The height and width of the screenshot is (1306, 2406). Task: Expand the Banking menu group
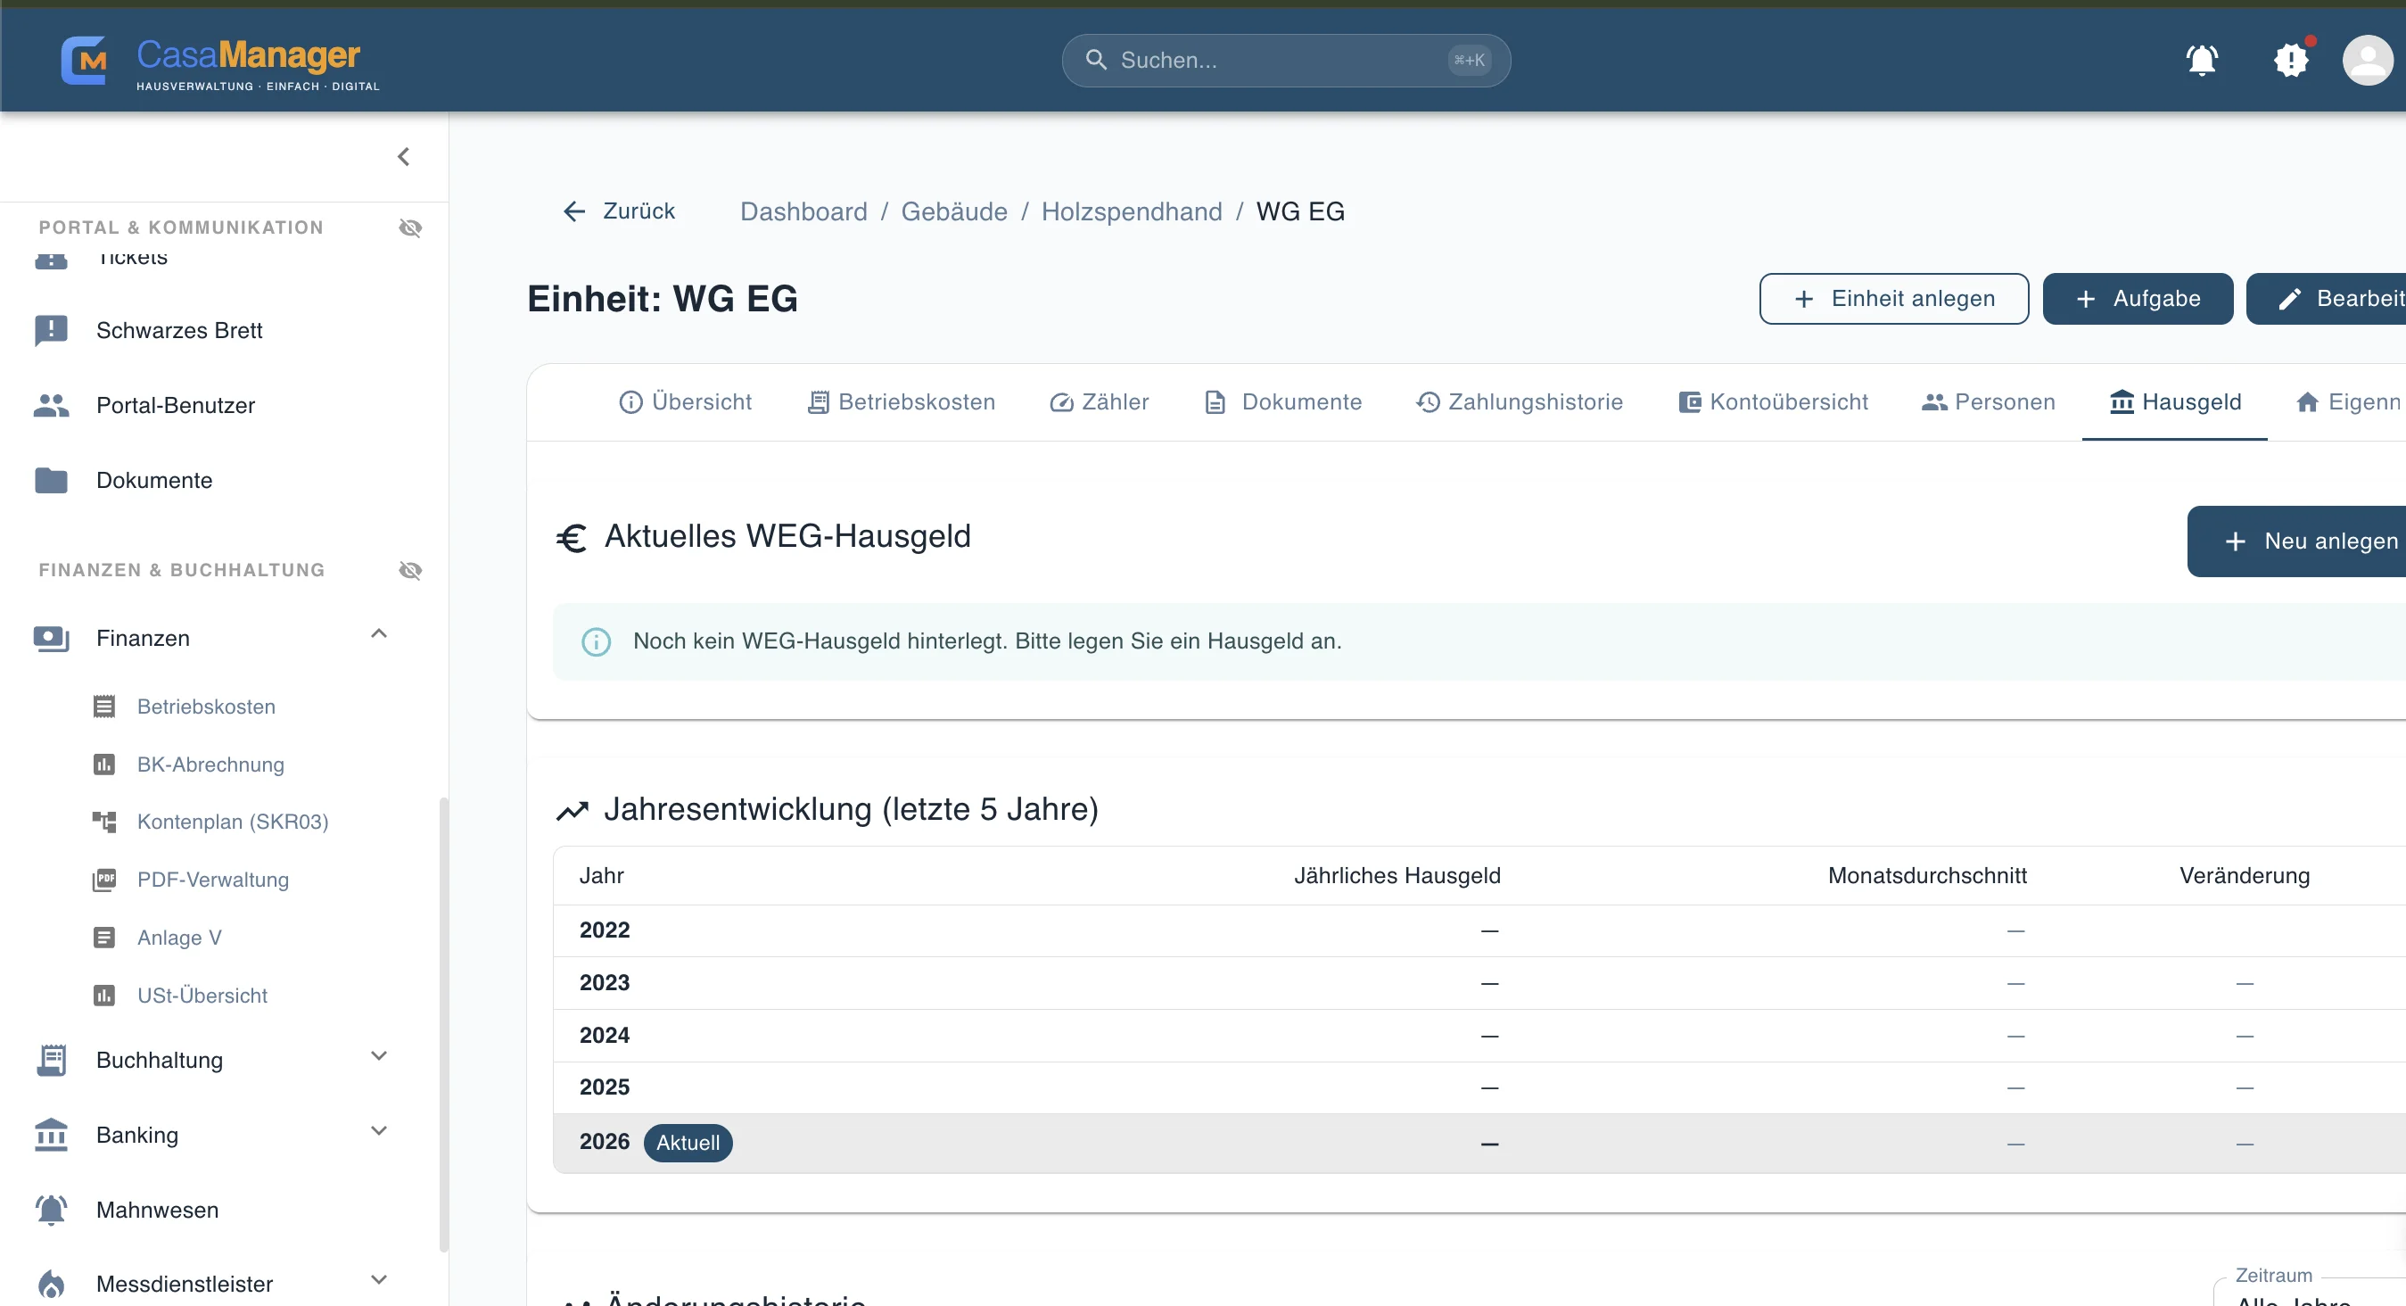click(378, 1131)
